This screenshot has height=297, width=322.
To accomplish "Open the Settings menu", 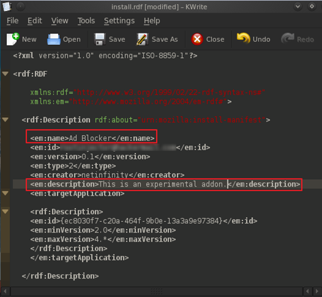I will (x=119, y=21).
